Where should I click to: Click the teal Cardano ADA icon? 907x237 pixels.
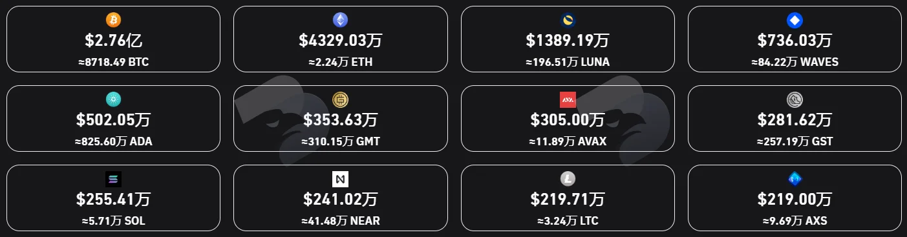point(113,99)
